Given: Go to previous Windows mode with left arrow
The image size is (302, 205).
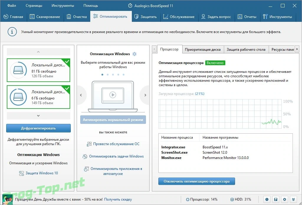Looking at the screenshot, I should pyautogui.click(x=81, y=95).
